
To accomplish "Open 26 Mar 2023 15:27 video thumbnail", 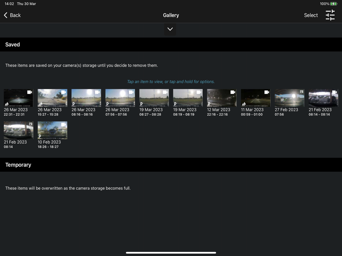I will coord(52,98).
